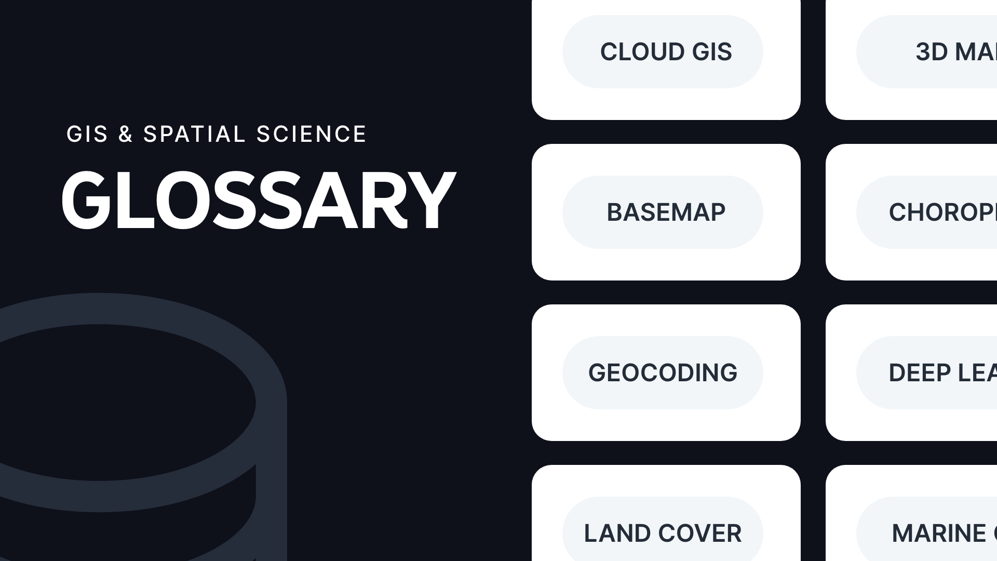The image size is (997, 561).
Task: Toggle visibility of CLOUD GIS card
Action: pyautogui.click(x=665, y=51)
